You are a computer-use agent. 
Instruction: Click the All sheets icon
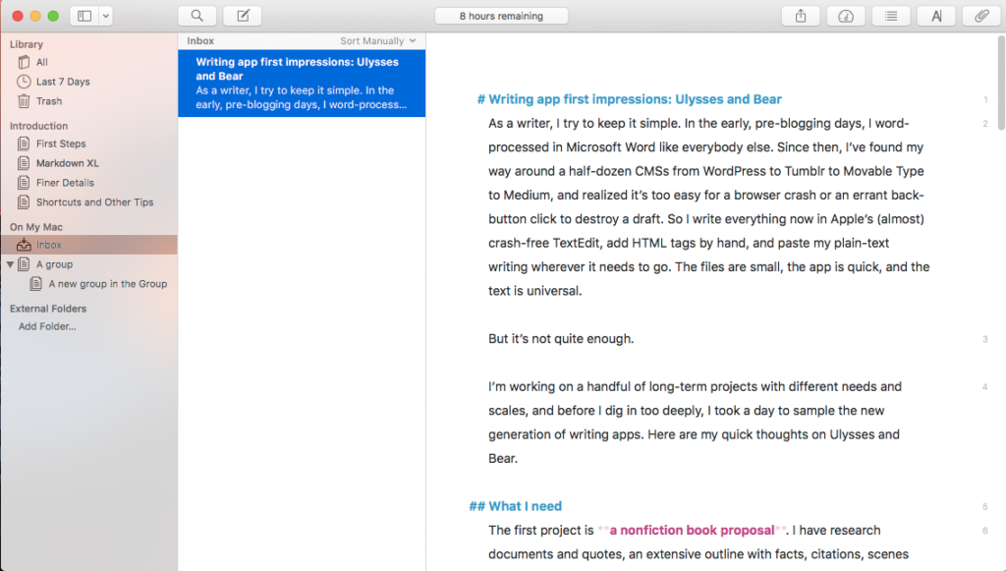[x=24, y=62]
